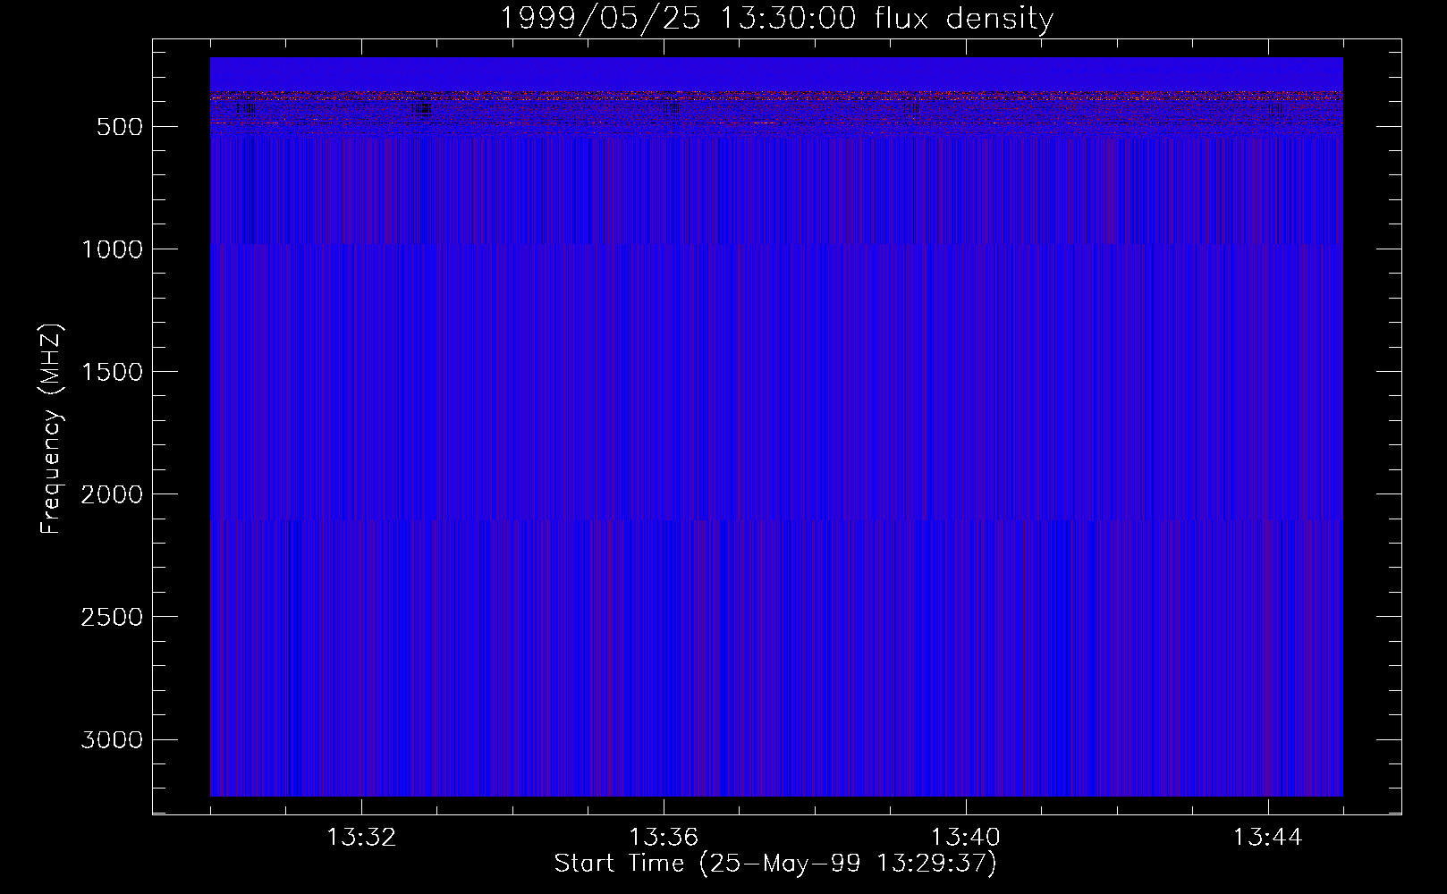Click the 13:32 time tick label

[x=361, y=838]
